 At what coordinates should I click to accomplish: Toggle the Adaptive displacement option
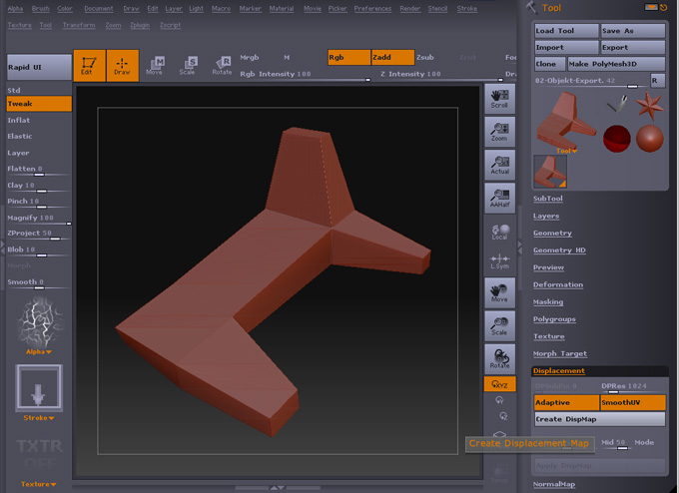[566, 402]
